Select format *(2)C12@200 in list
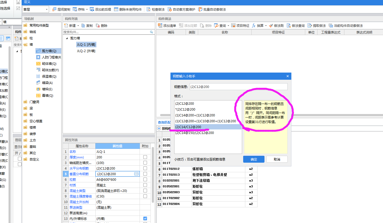The image size is (383, 223). [208, 109]
